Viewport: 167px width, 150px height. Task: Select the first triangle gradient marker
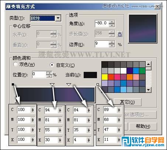point(52,84)
